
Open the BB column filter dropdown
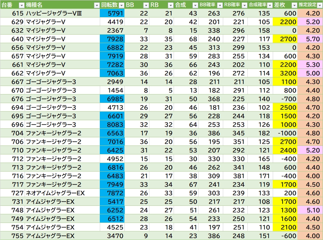146,5
